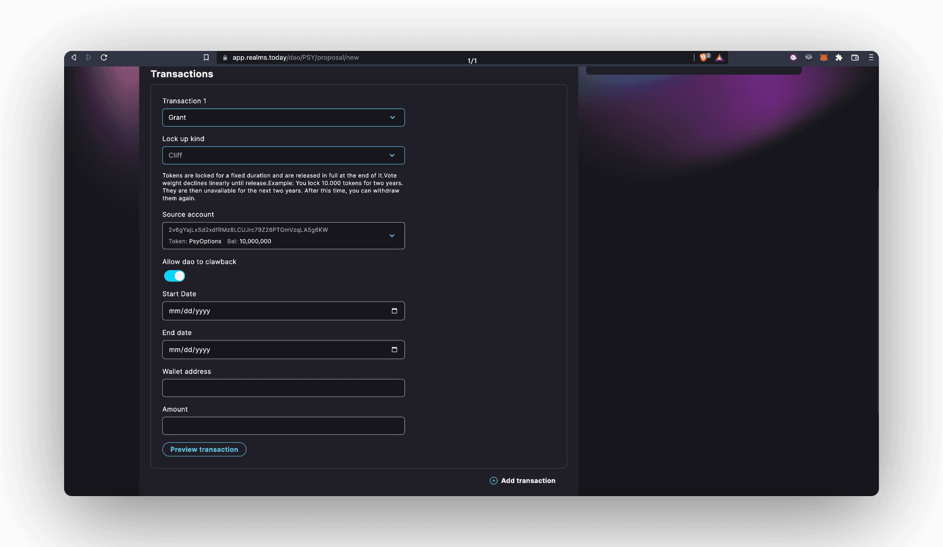This screenshot has width=943, height=547.
Task: Bookmark this page with the bookmark icon
Action: pyautogui.click(x=206, y=58)
